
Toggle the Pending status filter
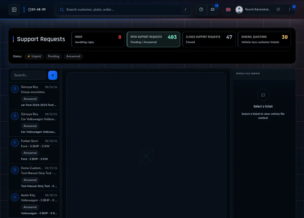click(x=54, y=56)
